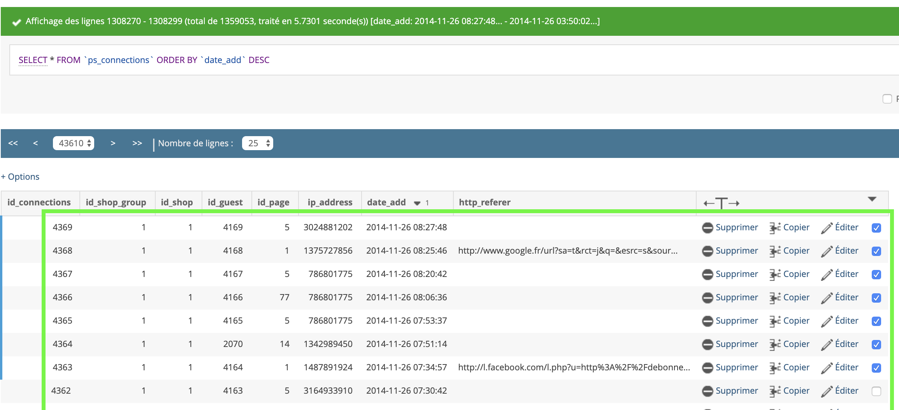The width and height of the screenshot is (899, 410).
Task: Check the unchecked box for row 4362
Action: (x=876, y=391)
